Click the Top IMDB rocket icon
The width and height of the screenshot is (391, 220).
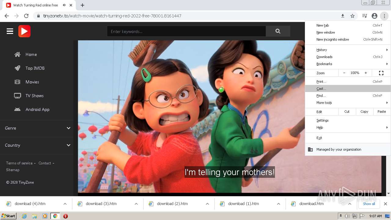click(x=17, y=68)
